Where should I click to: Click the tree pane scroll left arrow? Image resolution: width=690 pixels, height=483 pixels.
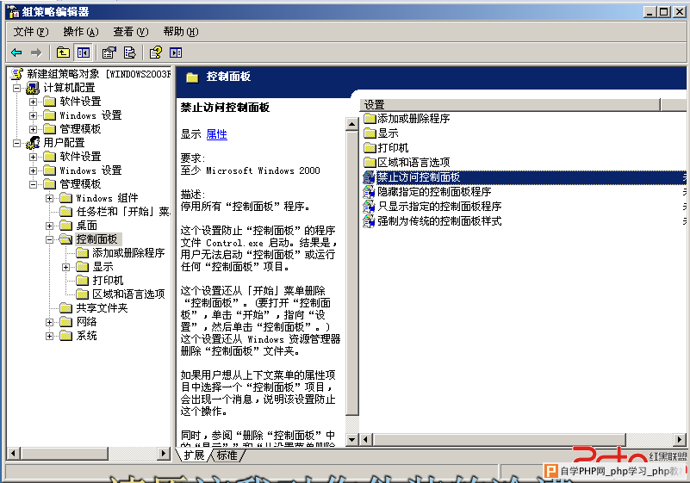coord(13,453)
